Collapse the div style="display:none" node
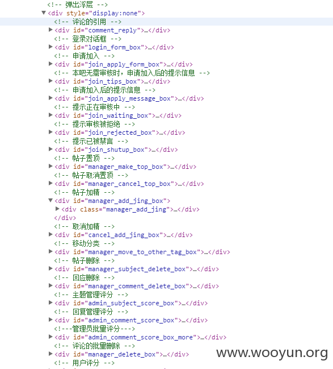This screenshot has height=369, width=333. pyautogui.click(x=44, y=13)
